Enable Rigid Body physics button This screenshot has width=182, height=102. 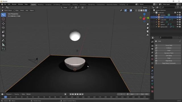168,61
